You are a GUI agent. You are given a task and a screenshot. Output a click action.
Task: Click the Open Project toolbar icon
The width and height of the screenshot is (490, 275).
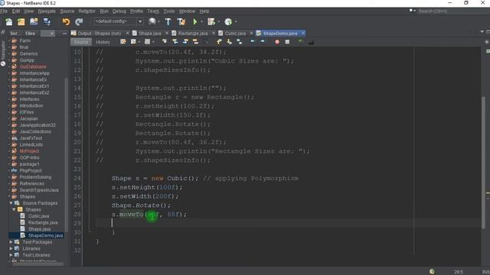click(34, 21)
